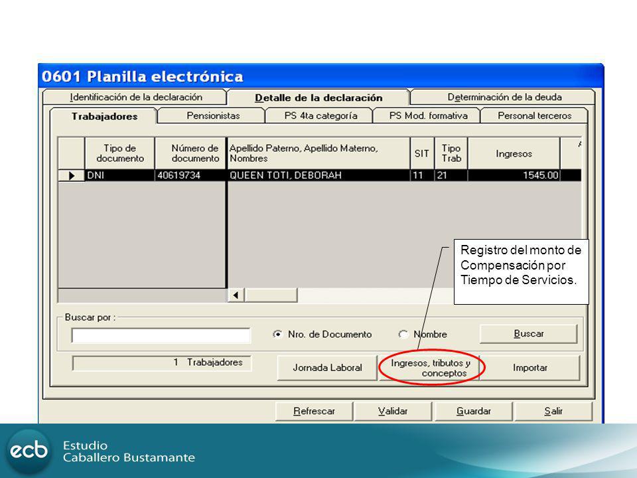637x478 pixels.
Task: Exit using the Salir button
Action: [x=553, y=412]
